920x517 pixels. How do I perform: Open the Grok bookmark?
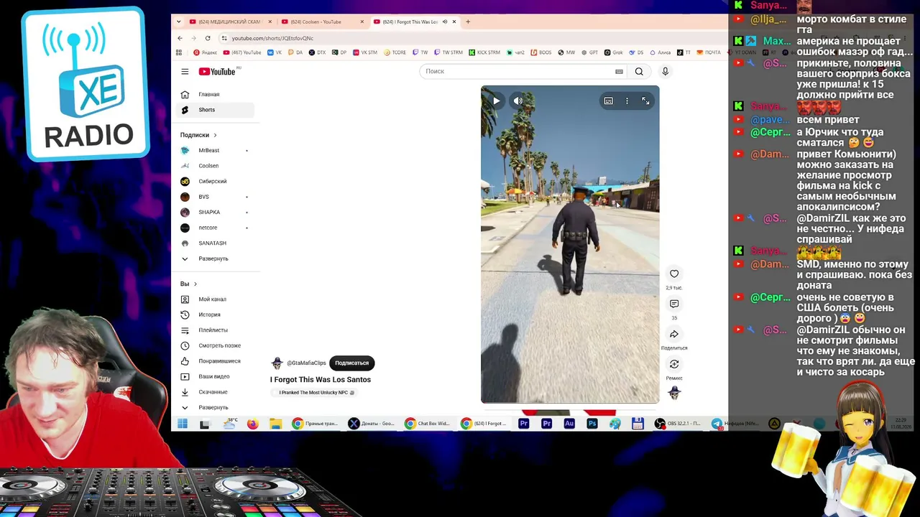click(x=613, y=52)
